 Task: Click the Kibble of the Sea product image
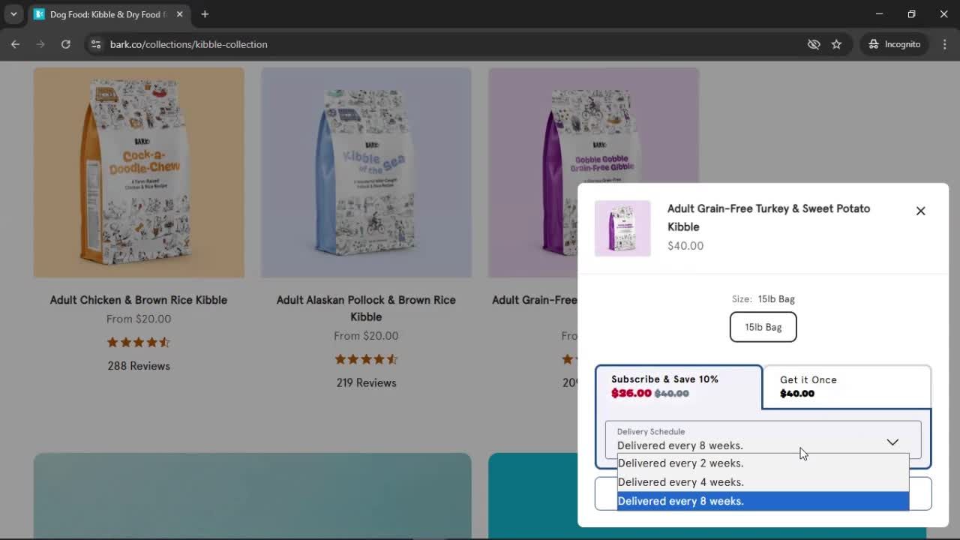tap(366, 172)
